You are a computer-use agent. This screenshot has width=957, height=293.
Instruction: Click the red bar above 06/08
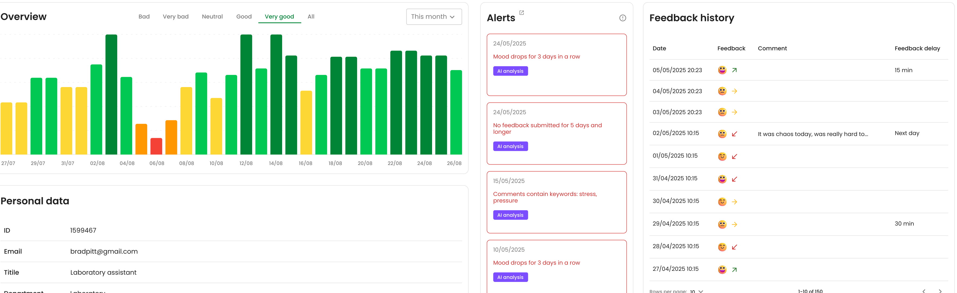pyautogui.click(x=156, y=146)
